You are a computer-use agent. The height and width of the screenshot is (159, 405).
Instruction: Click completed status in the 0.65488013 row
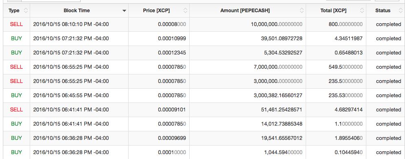point(388,52)
